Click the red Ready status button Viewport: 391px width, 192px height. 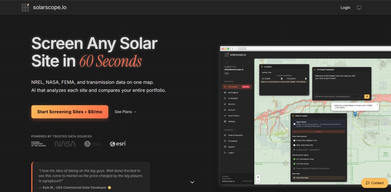click(319, 131)
